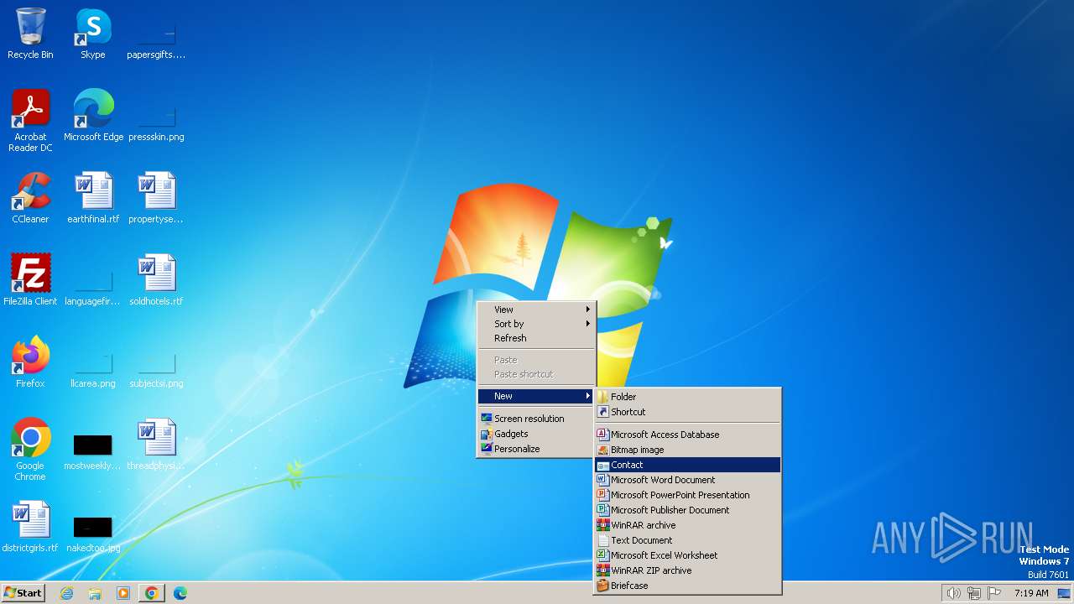The image size is (1074, 604).
Task: Select soldhotels.rtf document icon
Action: coord(156,280)
